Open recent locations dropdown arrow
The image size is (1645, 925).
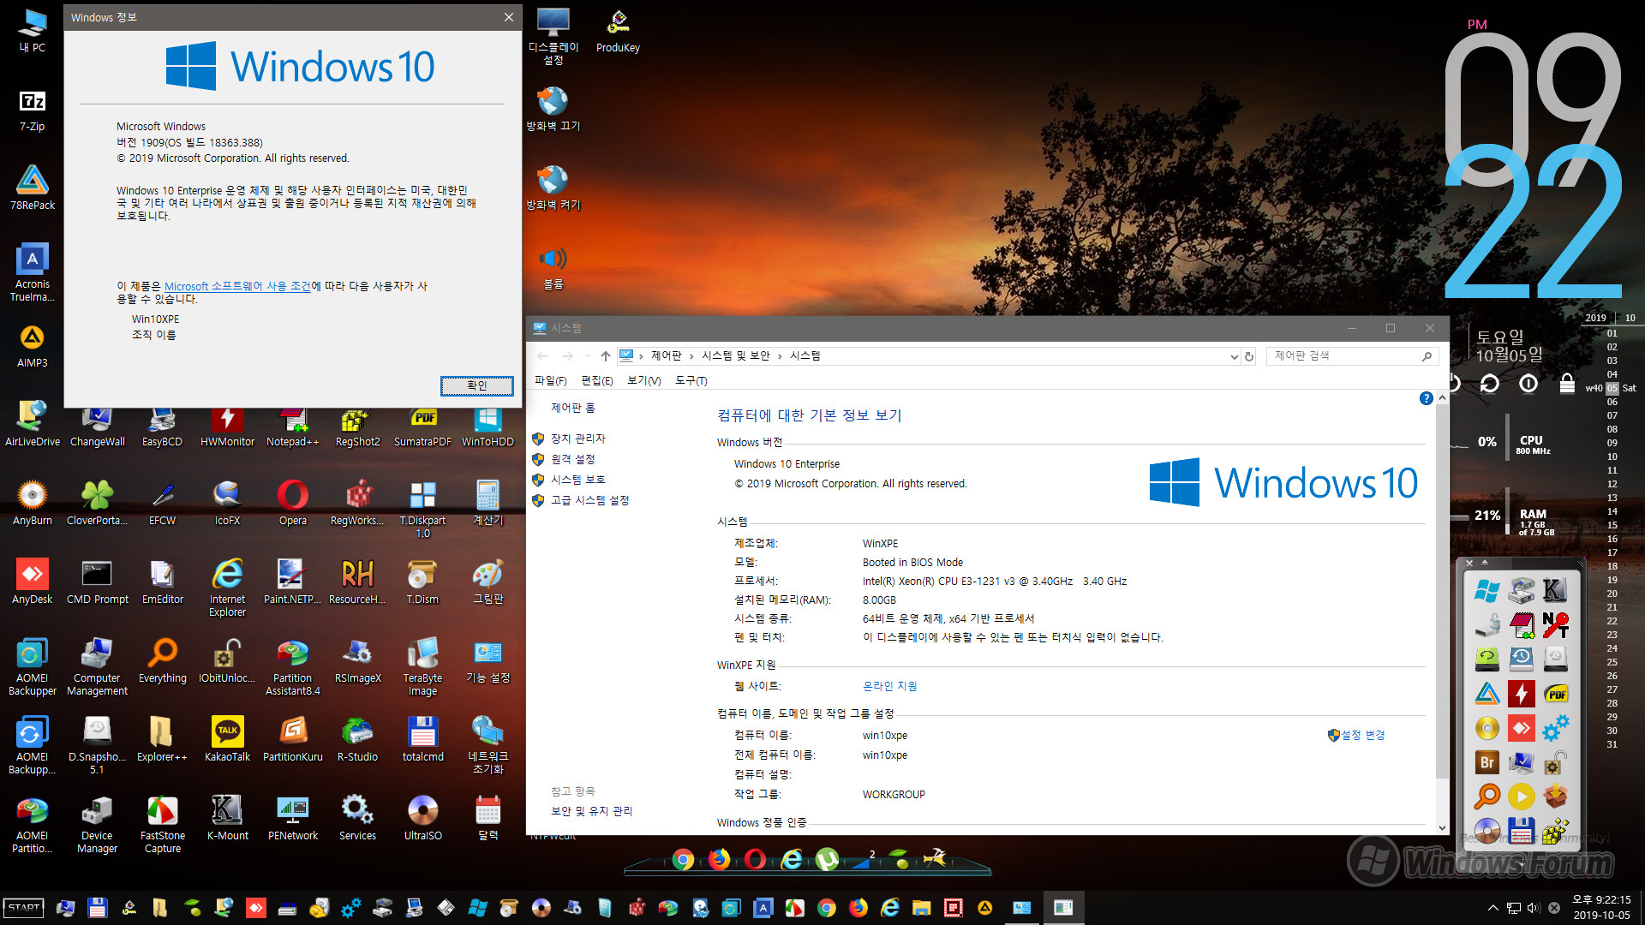point(588,356)
